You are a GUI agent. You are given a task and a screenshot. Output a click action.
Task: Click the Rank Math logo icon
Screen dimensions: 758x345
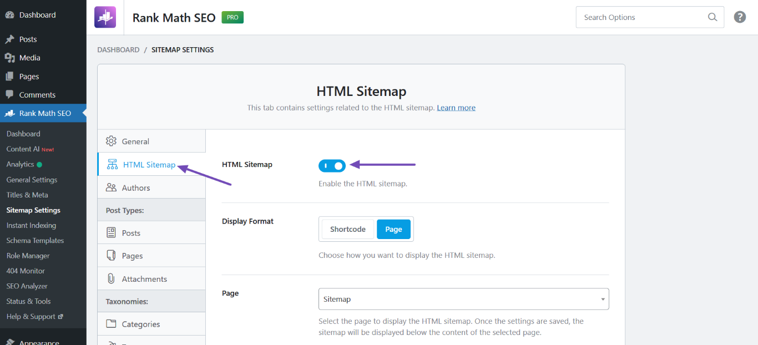[x=105, y=17]
